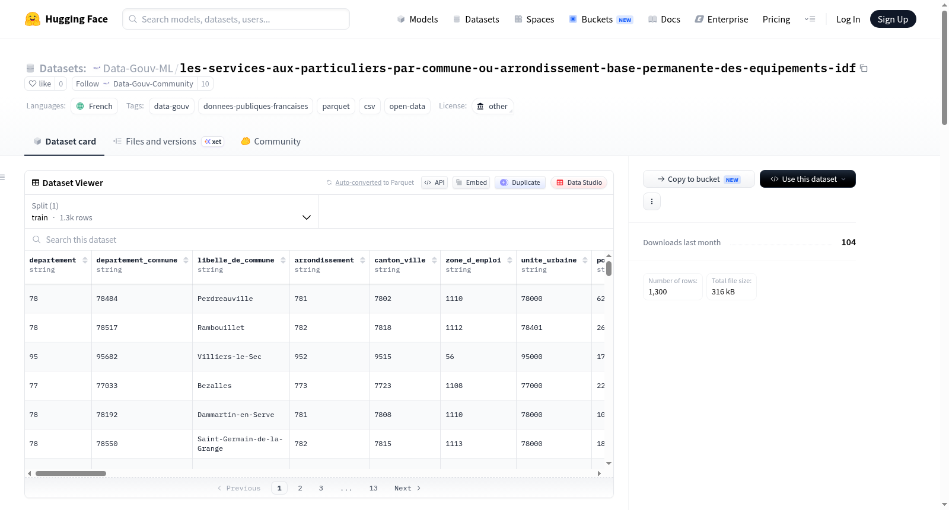This screenshot has height=510, width=949.
Task: Open Use this dataset dropdown
Action: coord(807,179)
